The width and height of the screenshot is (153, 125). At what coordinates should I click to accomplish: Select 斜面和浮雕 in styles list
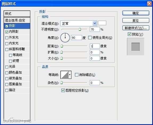(x=17, y=49)
